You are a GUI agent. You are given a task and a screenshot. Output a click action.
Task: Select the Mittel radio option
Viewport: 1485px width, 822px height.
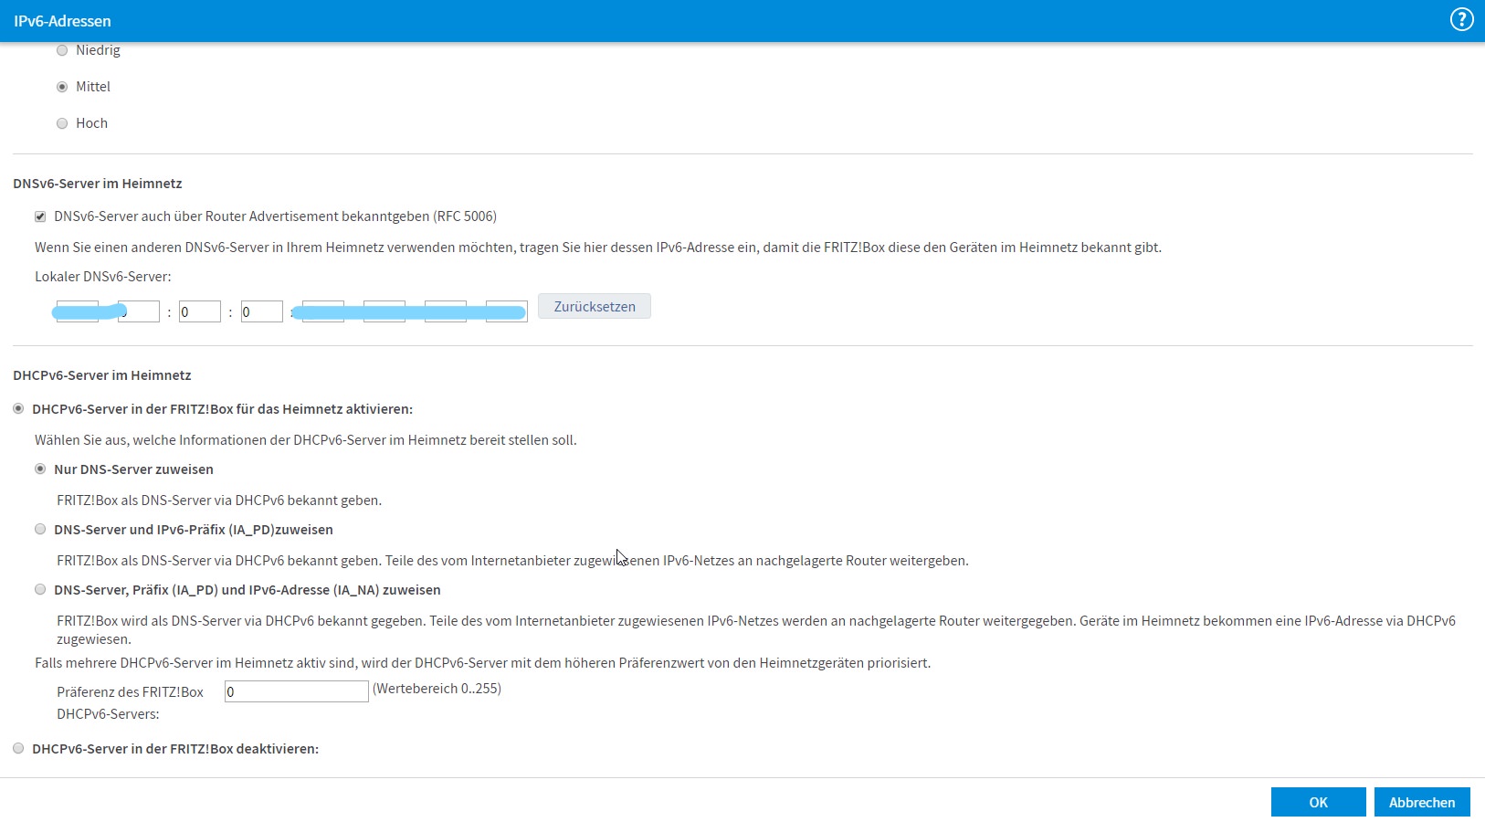click(x=62, y=87)
